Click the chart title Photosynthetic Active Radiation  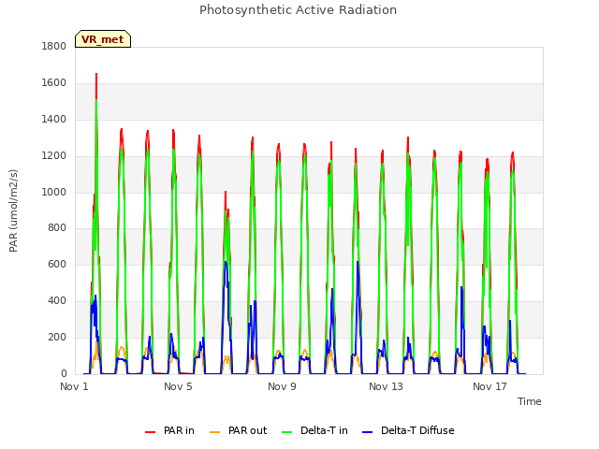click(298, 10)
